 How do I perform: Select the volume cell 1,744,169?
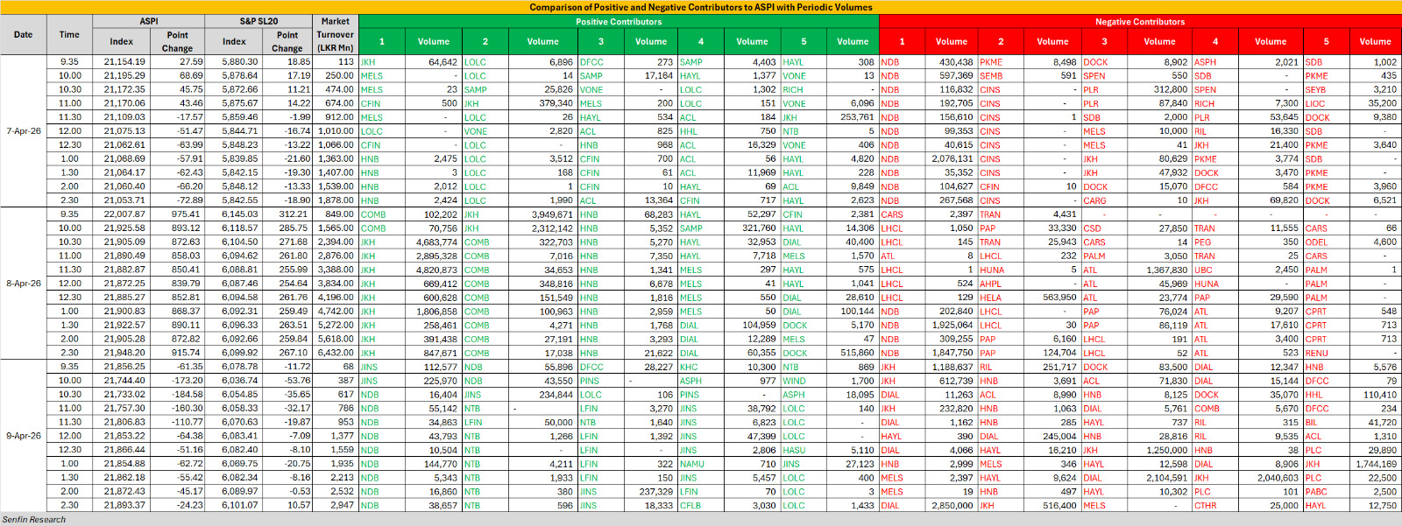coord(1376,464)
